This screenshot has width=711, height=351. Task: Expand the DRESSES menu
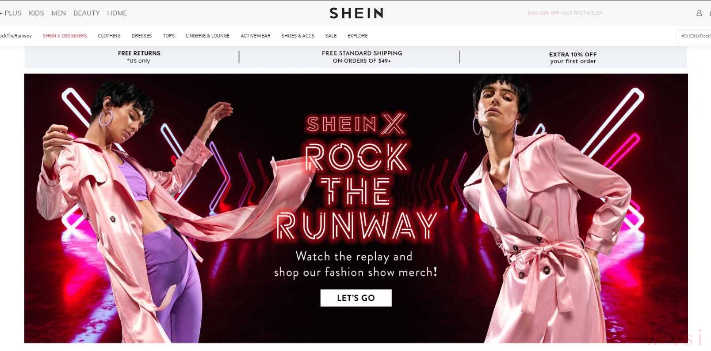tap(141, 36)
